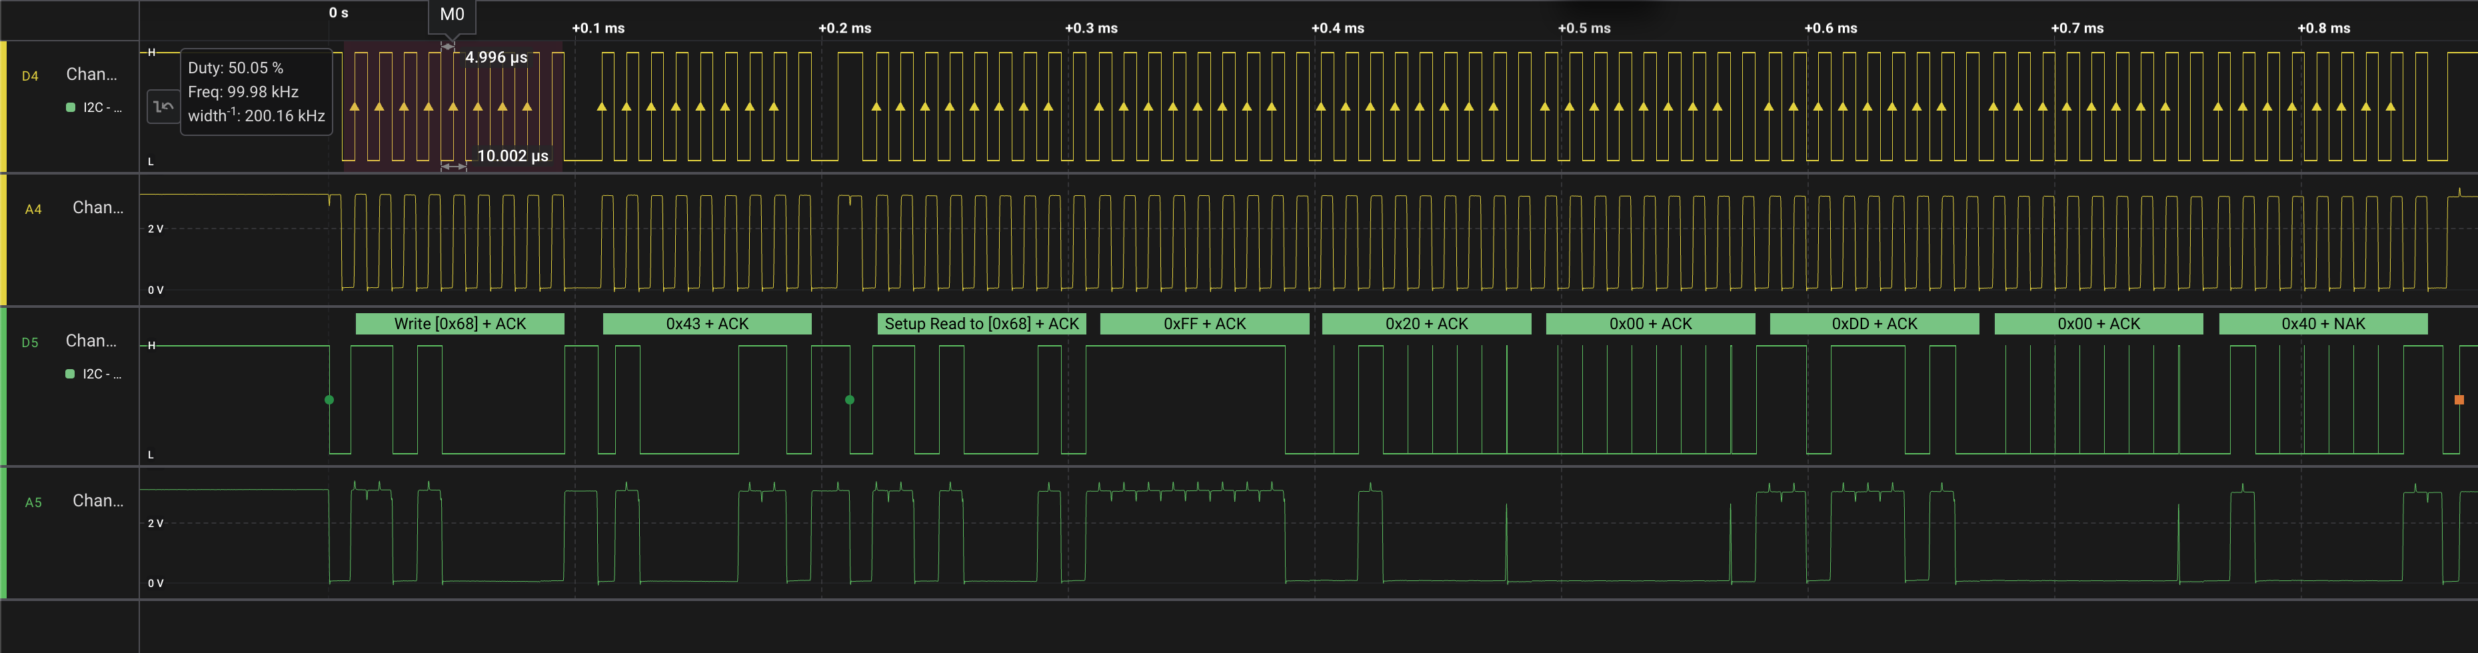This screenshot has width=2478, height=653.
Task: Click the "Setup Read to [0x68] + ACK" frame
Action: [981, 324]
